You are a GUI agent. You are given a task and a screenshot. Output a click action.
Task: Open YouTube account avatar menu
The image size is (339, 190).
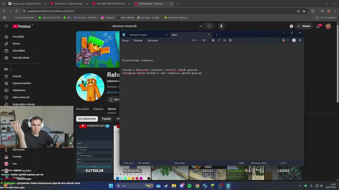[x=328, y=26]
